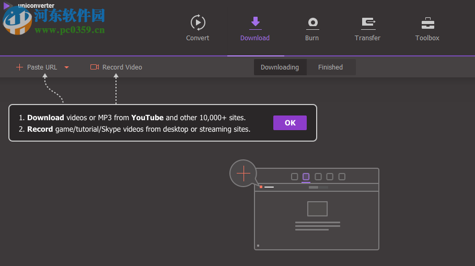Click the Record Video text button
475x266 pixels.
pos(122,67)
